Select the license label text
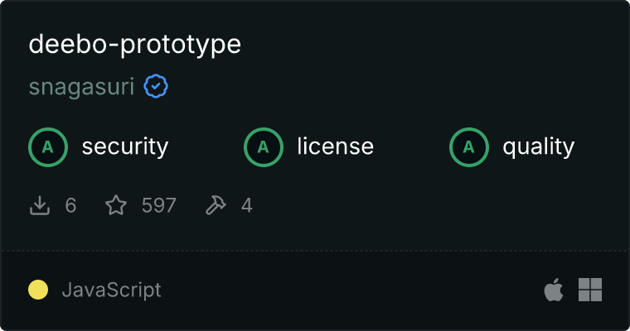 [x=336, y=146]
